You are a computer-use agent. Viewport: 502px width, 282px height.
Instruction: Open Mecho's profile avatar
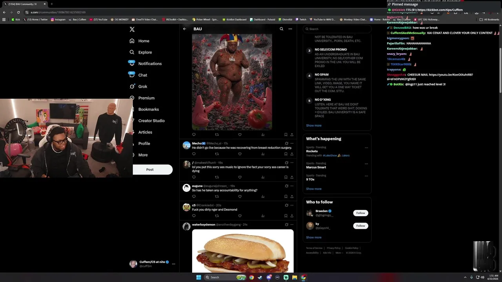[187, 145]
